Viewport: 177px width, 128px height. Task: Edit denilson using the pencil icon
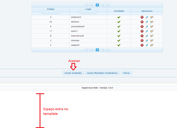coord(147,22)
